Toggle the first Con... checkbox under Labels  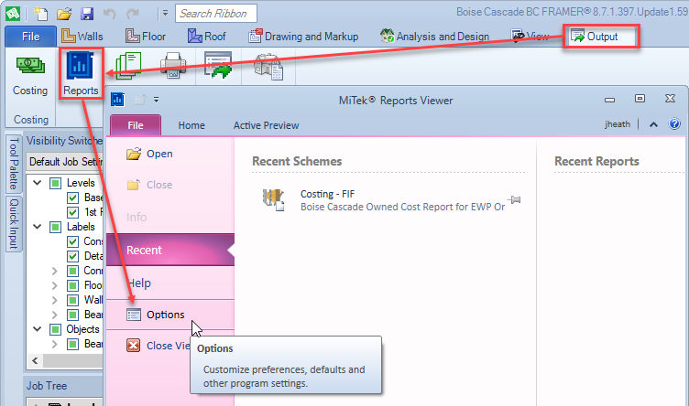click(x=73, y=241)
